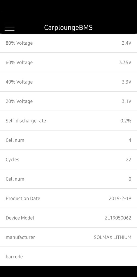The width and height of the screenshot is (137, 277).
Task: Select the 80% Voltage row
Action: coord(69,43)
